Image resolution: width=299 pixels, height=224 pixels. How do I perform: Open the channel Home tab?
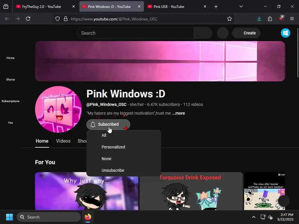tap(42, 141)
